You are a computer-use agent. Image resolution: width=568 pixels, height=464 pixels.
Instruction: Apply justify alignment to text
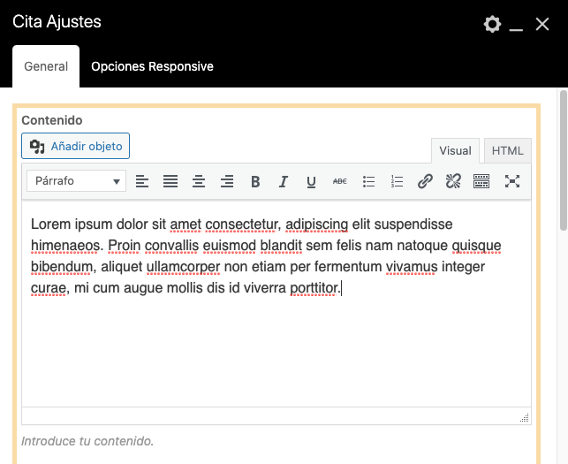click(x=170, y=181)
